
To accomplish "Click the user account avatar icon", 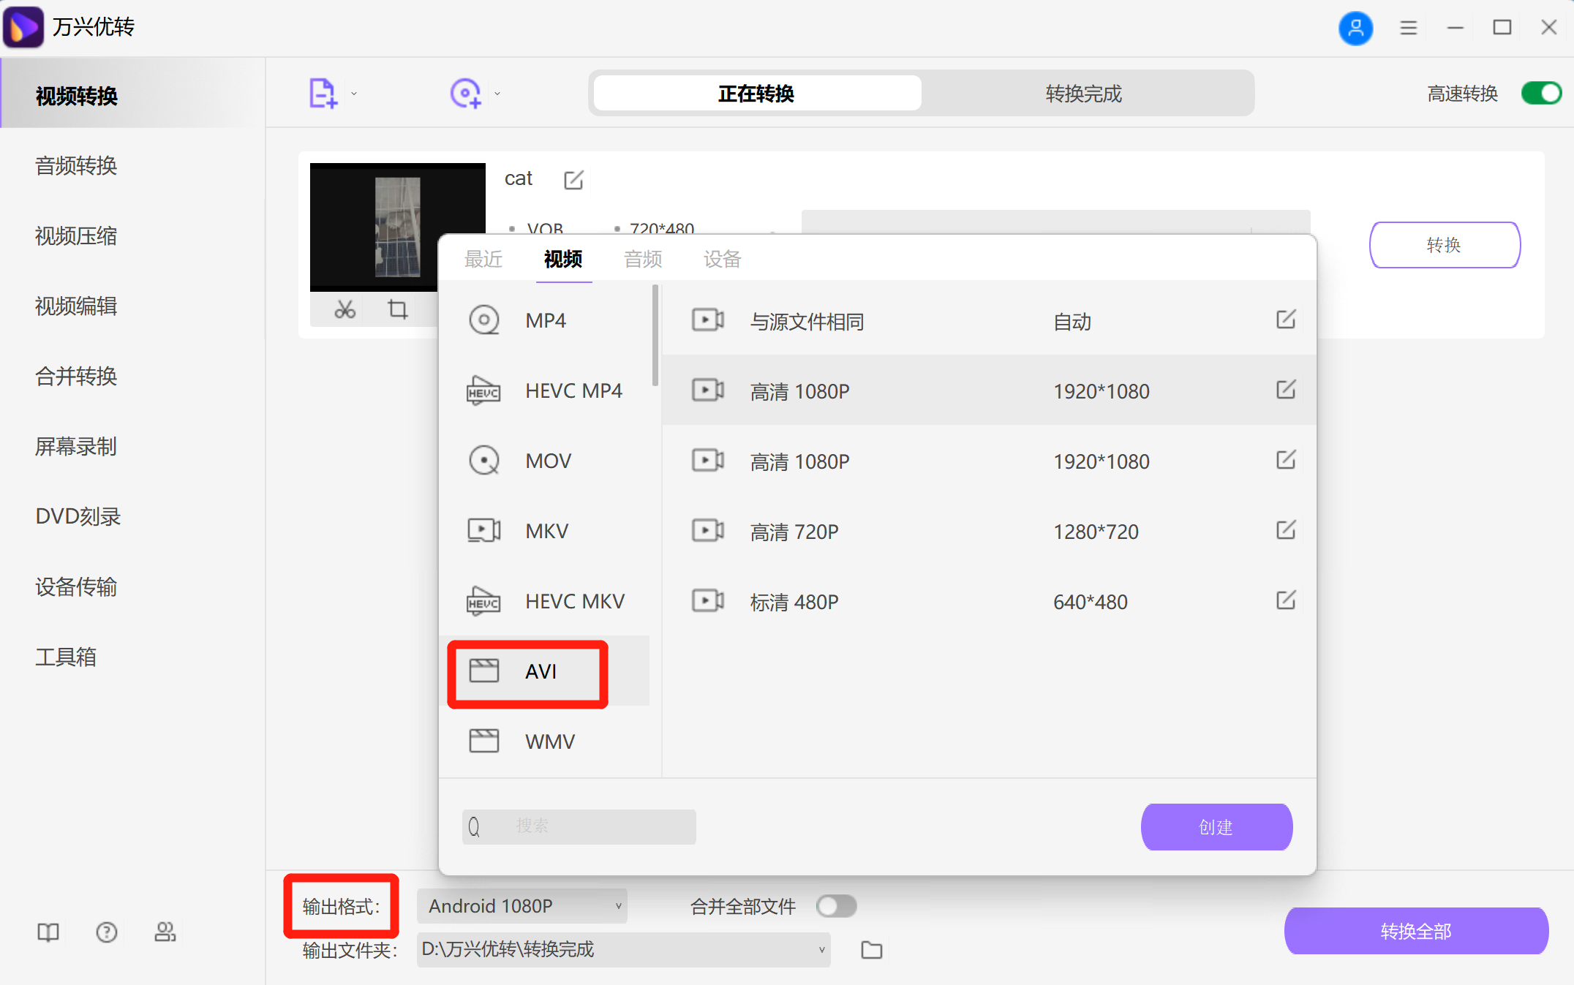I will pos(1356,28).
